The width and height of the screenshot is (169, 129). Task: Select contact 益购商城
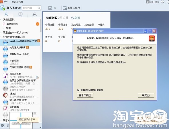20,108
